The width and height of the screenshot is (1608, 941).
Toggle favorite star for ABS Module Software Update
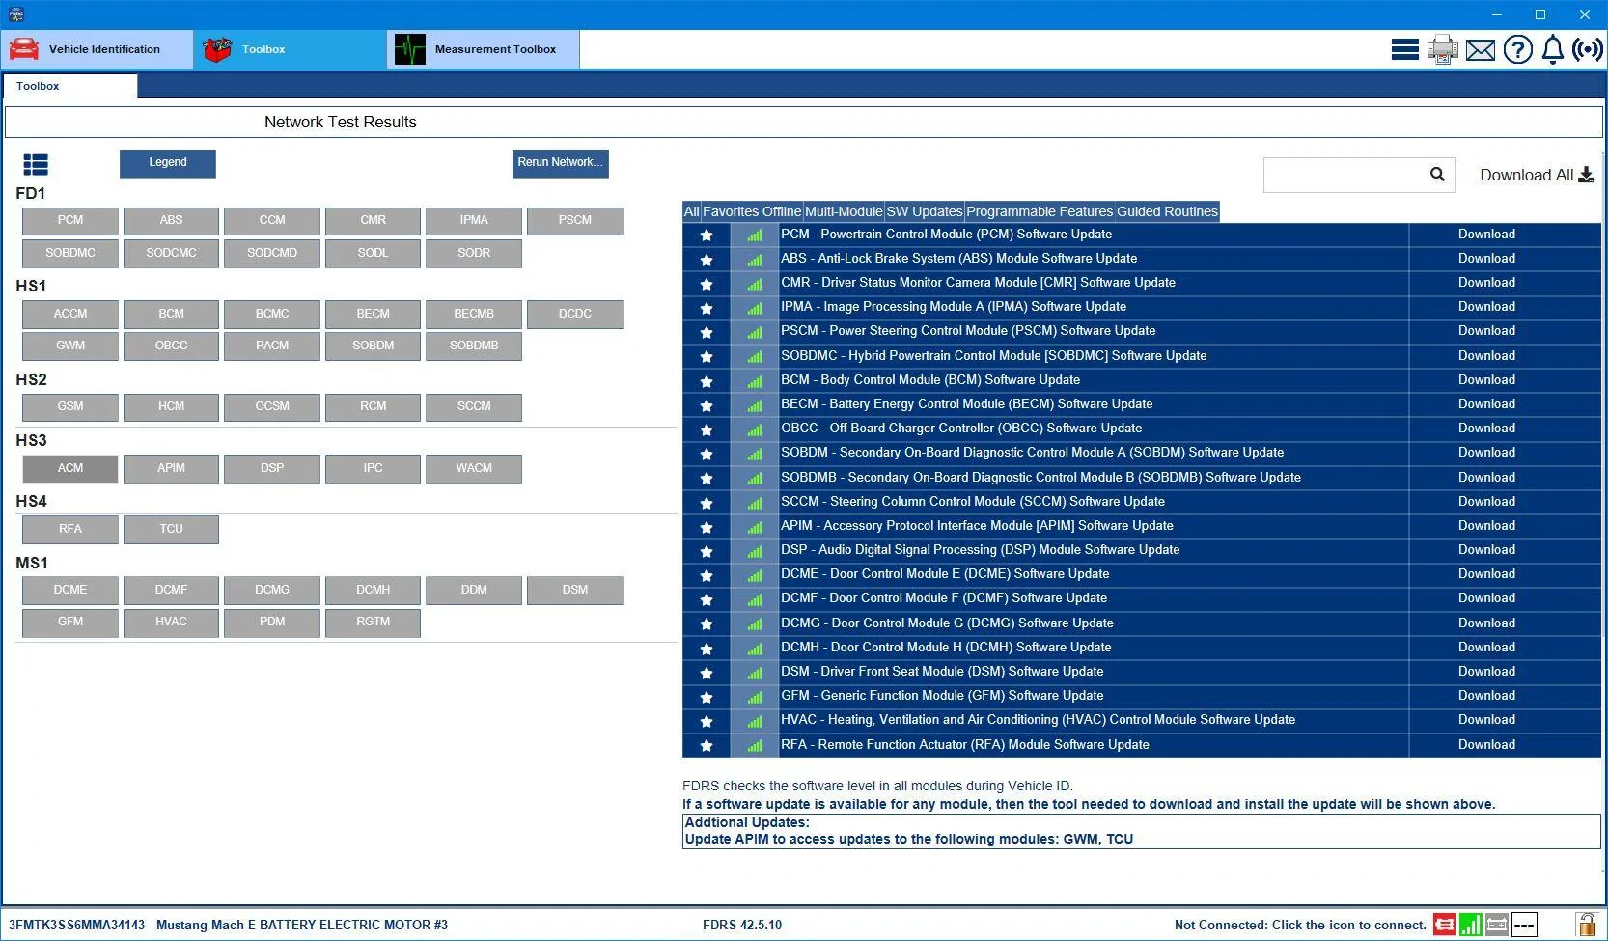[707, 260]
